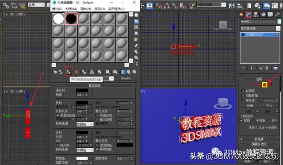Screen dimensions: 283x165
Task: Click the Select and Link tool
Action: [x=6, y=6]
